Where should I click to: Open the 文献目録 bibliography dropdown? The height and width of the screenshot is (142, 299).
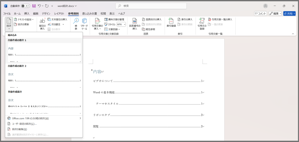click(112, 29)
